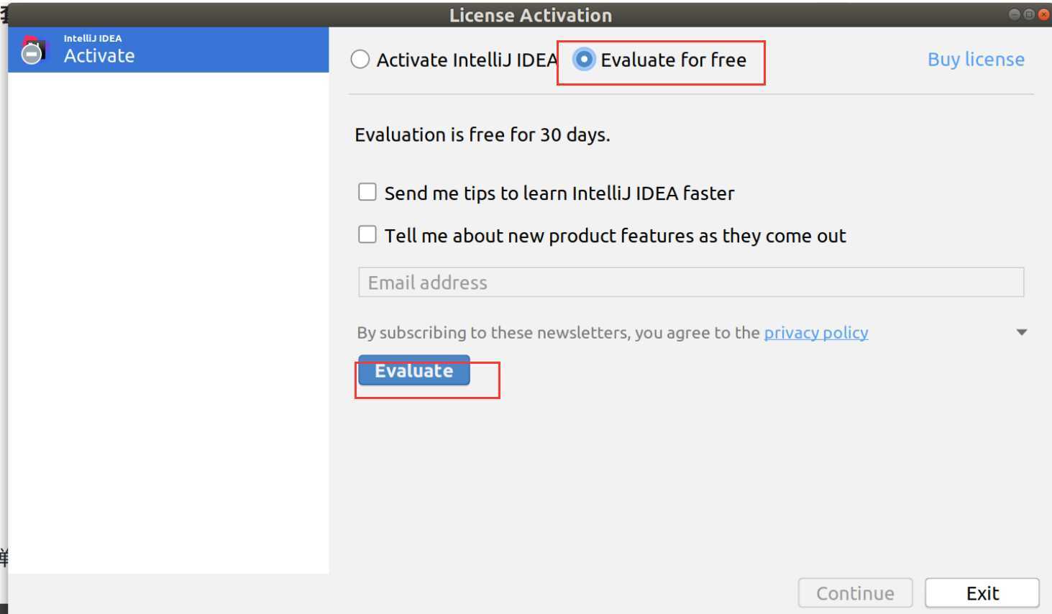Select the Activate sidebar item

pyautogui.click(x=168, y=50)
